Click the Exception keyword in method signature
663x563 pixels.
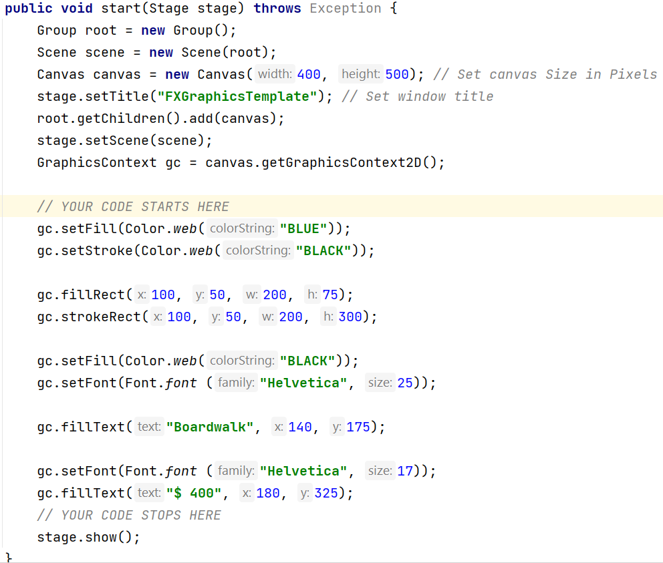click(x=346, y=9)
